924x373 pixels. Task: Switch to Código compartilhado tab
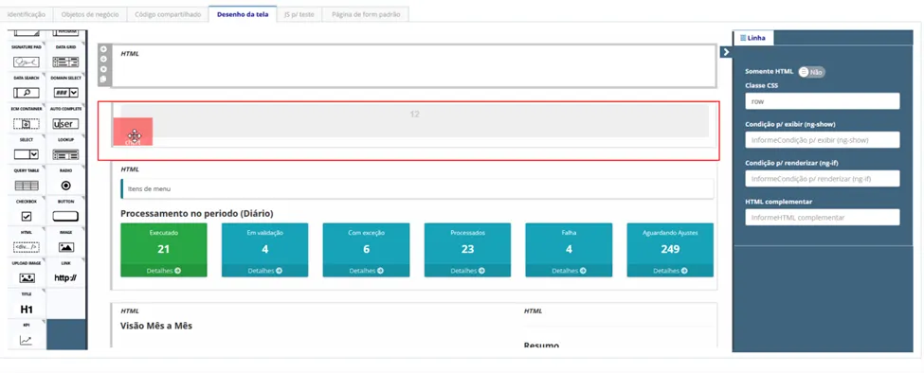[168, 15]
